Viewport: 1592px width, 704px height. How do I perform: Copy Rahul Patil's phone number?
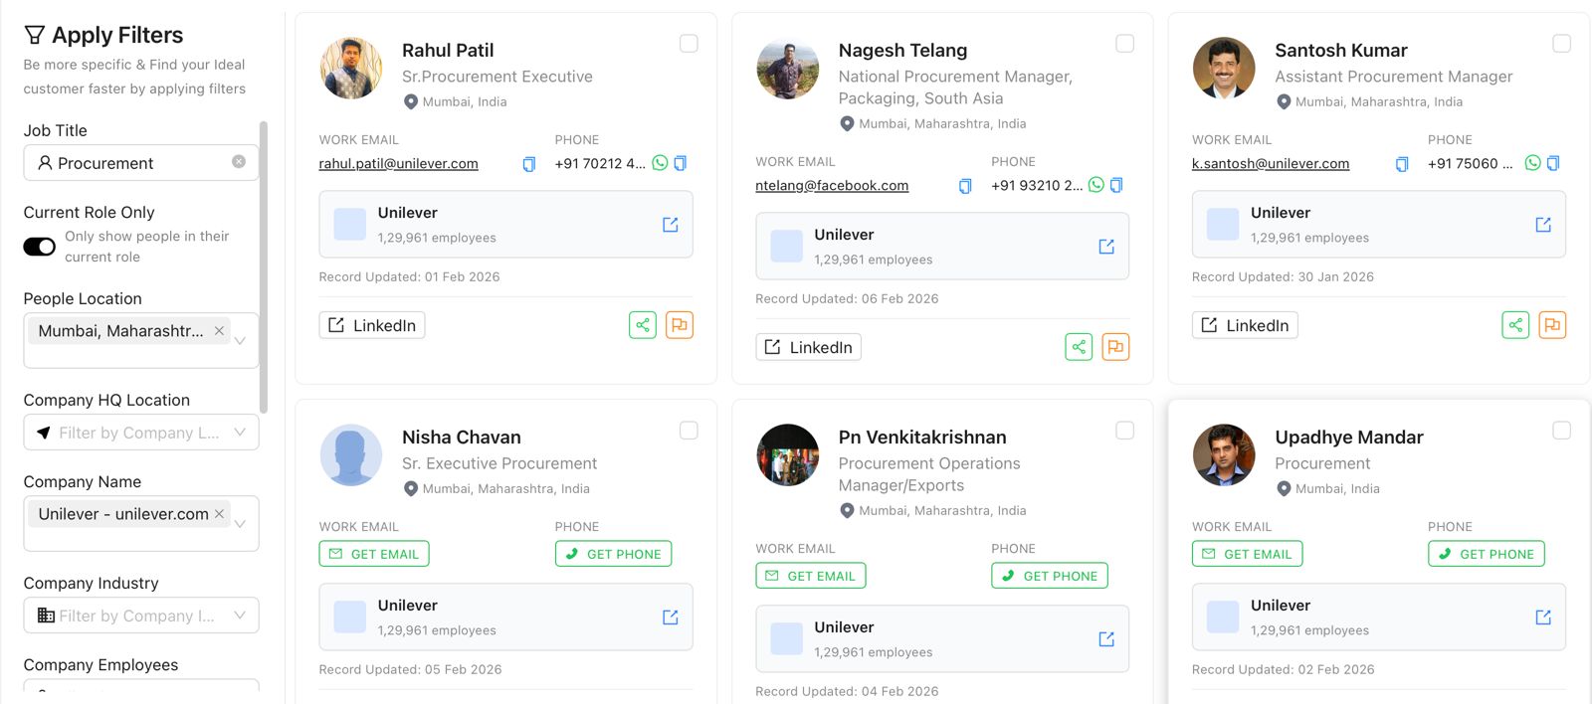point(681,163)
